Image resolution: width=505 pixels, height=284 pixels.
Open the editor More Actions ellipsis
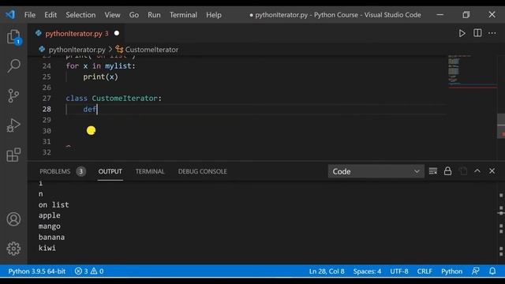point(492,33)
